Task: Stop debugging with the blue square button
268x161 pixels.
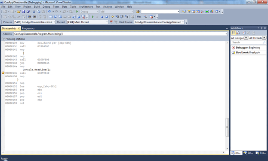Action: (x=102, y=17)
